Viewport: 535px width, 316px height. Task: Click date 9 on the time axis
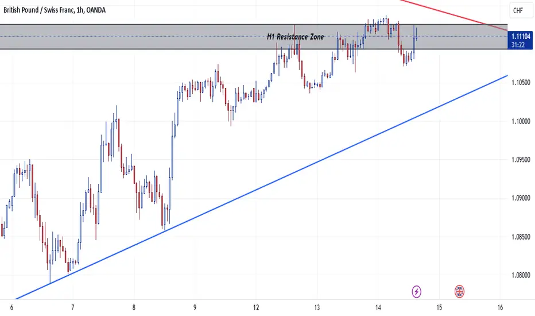point(195,307)
